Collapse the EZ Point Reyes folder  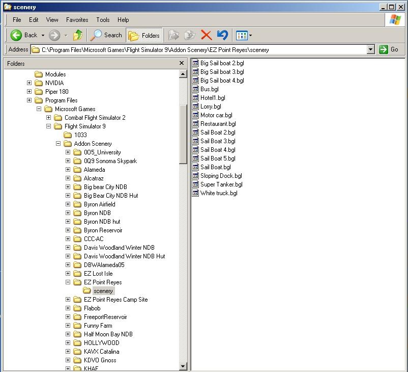point(68,282)
